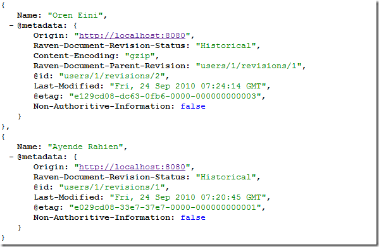Image resolution: width=379 pixels, height=247 pixels.
Task: Click the Name key above Oren Eini
Action: 29,15
